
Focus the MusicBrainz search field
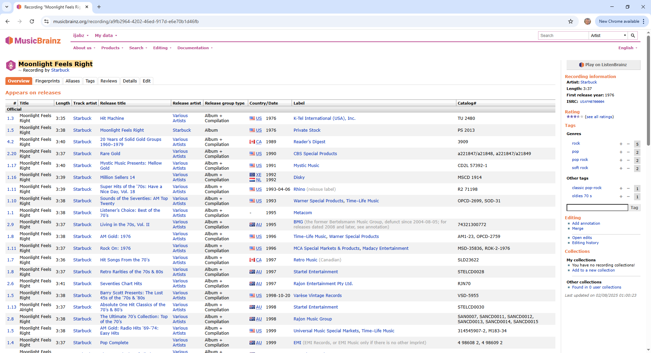[563, 36]
